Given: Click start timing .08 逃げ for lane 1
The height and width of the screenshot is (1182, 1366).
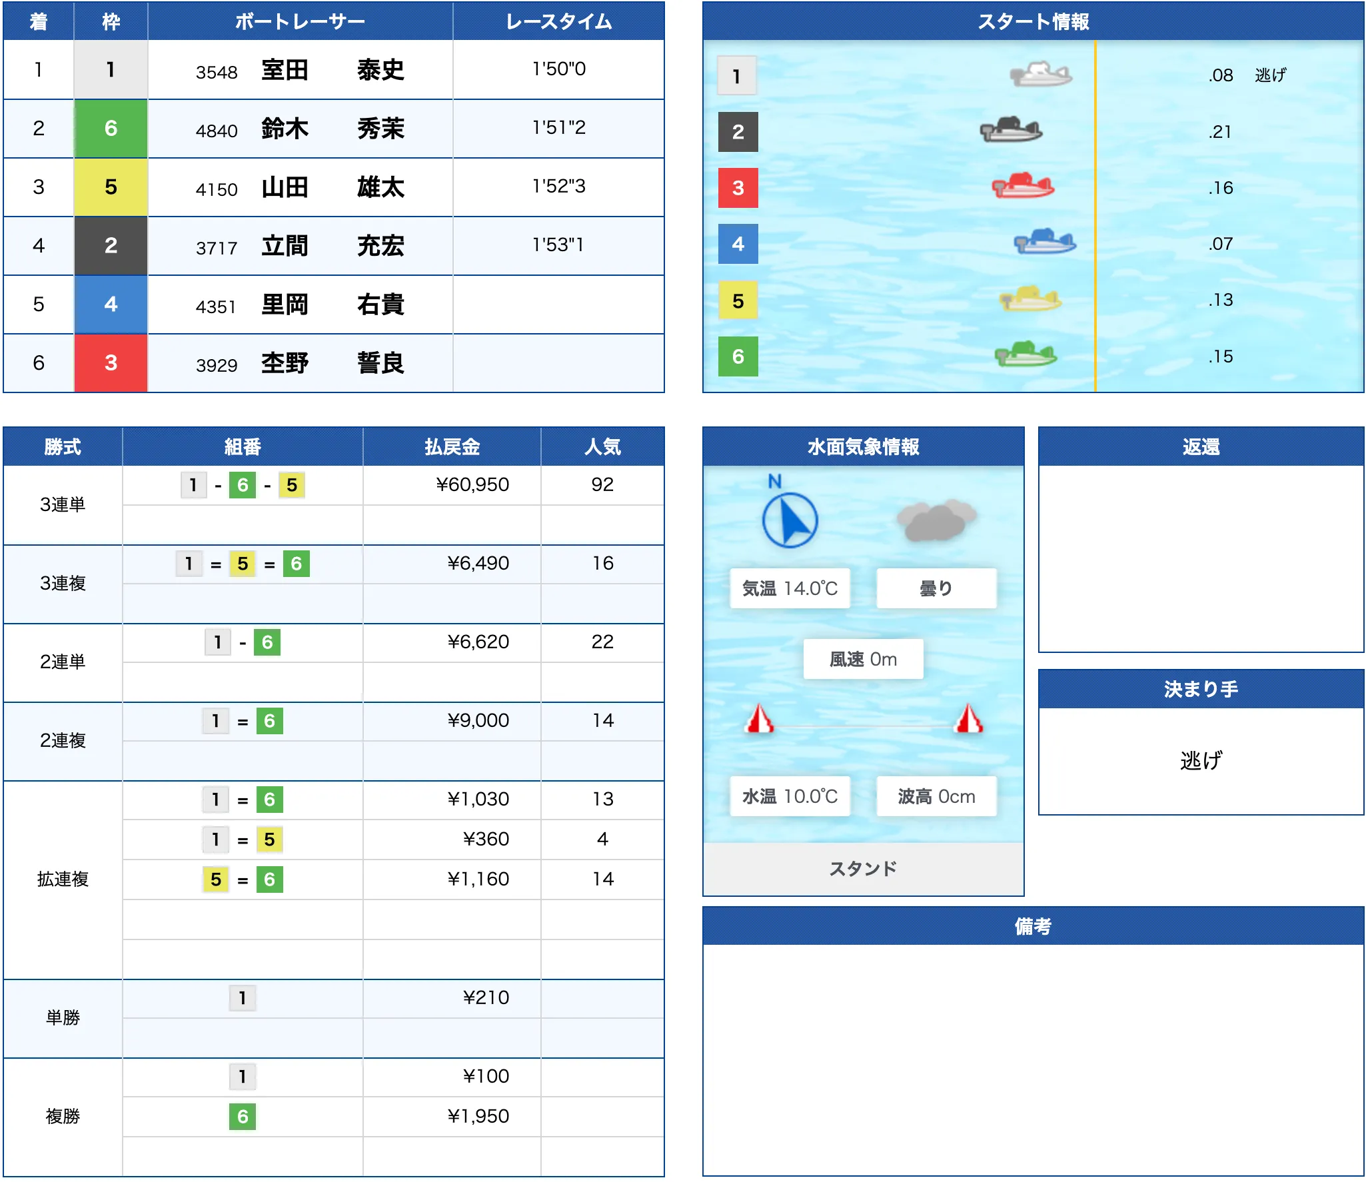Looking at the screenshot, I should pos(1247,75).
